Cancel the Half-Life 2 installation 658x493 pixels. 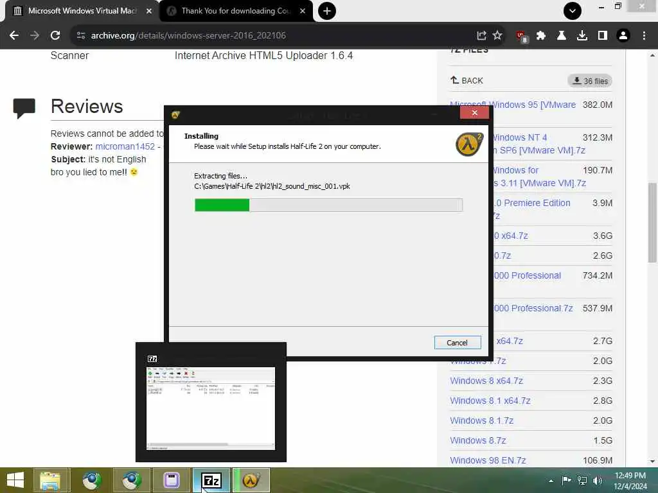click(458, 343)
